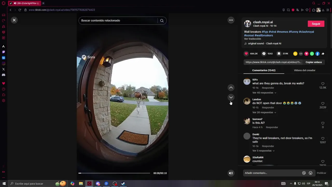Screen dimensions: 332x187
Task: Open Opera easy setup menu icon
Action: point(328,10)
